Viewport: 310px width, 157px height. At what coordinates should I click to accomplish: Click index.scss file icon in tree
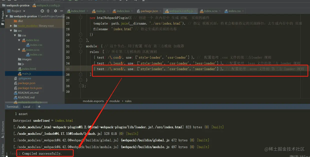coord(24,50)
